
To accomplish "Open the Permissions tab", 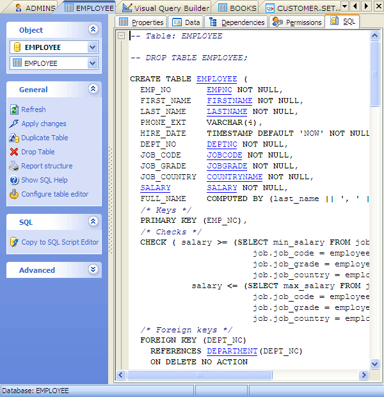I will (297, 22).
